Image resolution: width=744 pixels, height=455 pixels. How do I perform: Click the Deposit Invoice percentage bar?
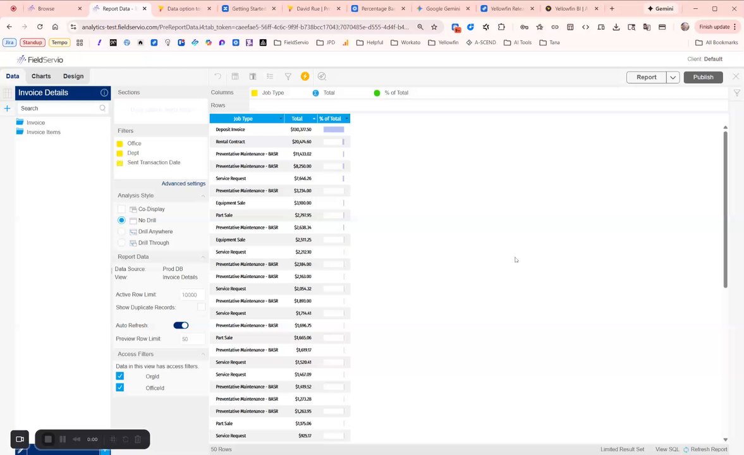pyautogui.click(x=334, y=129)
